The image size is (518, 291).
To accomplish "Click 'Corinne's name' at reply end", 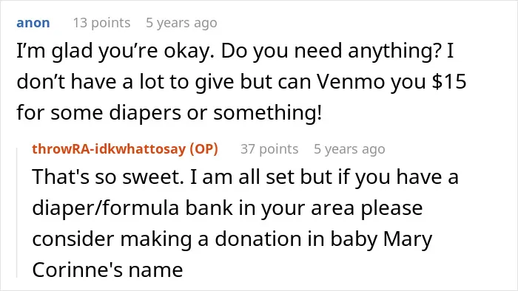I will coord(107,270).
